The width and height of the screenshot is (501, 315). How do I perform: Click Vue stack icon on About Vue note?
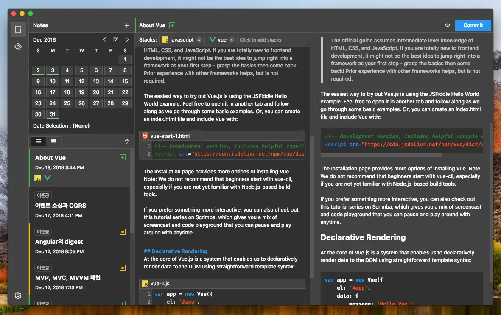coord(48,178)
